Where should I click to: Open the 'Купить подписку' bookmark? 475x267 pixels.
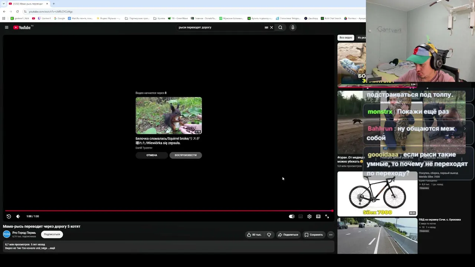tap(260, 18)
